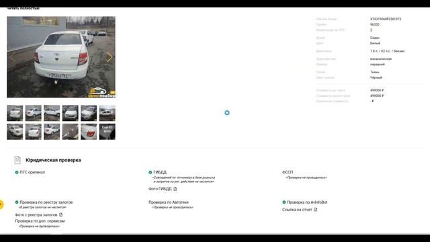Screen dimensions: 430x242
Task: Click the ГИБДД check label
Action: click(x=160, y=172)
